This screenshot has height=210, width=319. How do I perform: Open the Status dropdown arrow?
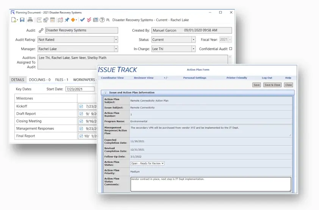(x=194, y=40)
